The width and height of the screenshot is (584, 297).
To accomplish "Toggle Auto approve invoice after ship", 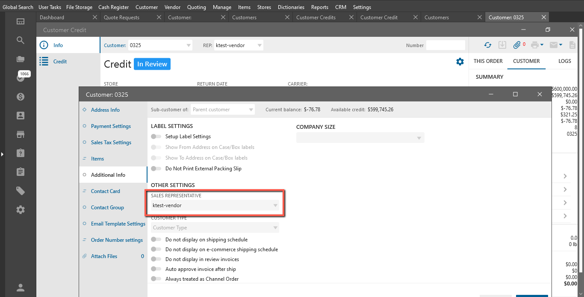I will [x=156, y=269].
